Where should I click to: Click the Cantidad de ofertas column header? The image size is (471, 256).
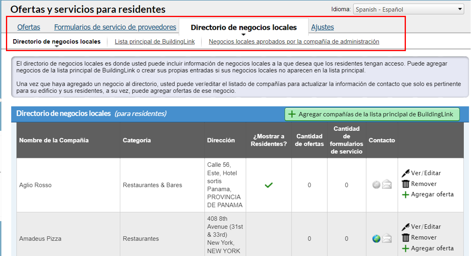click(309, 140)
